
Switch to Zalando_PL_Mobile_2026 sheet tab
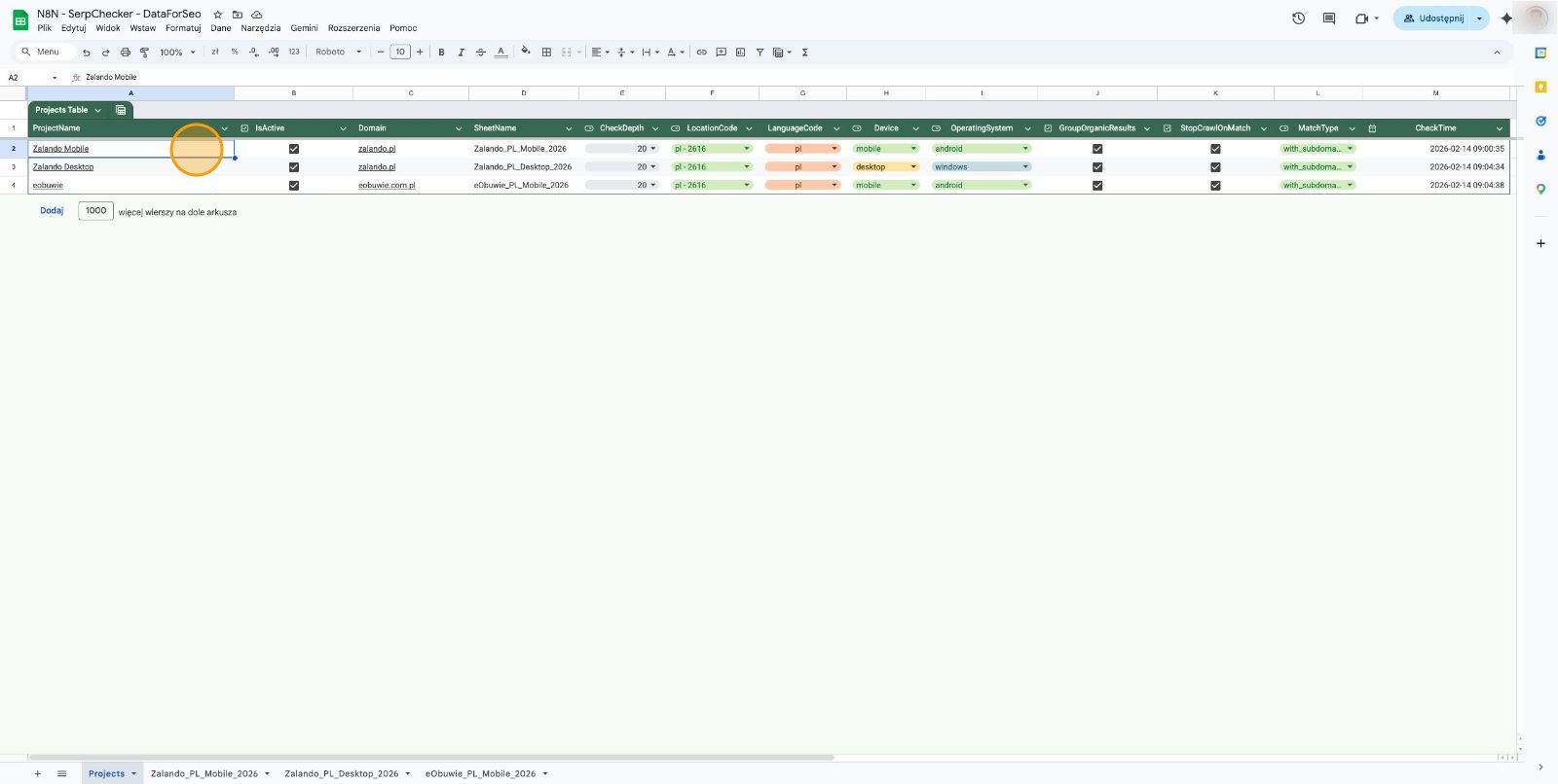click(x=209, y=774)
